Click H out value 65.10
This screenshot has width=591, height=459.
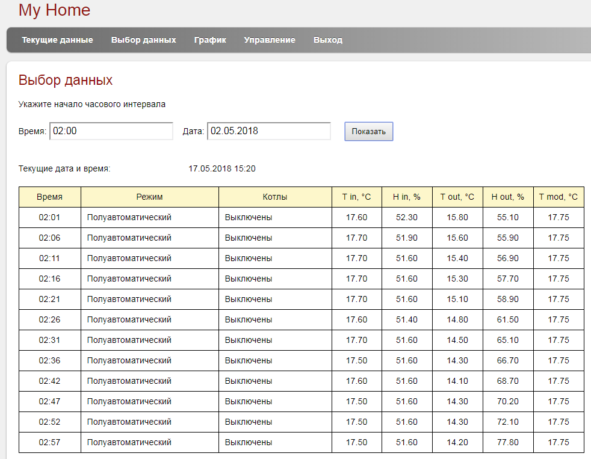(x=508, y=340)
